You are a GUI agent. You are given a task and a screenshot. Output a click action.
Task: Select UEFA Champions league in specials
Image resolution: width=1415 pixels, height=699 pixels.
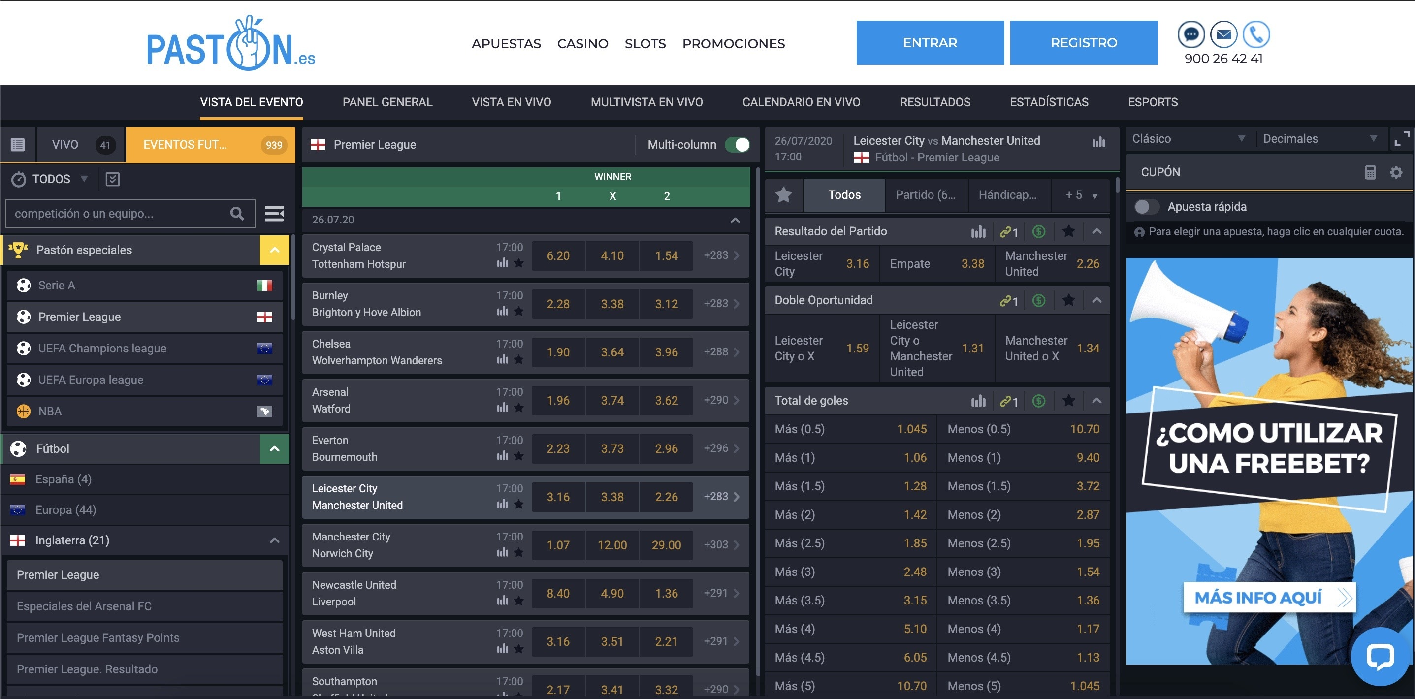[x=144, y=349]
